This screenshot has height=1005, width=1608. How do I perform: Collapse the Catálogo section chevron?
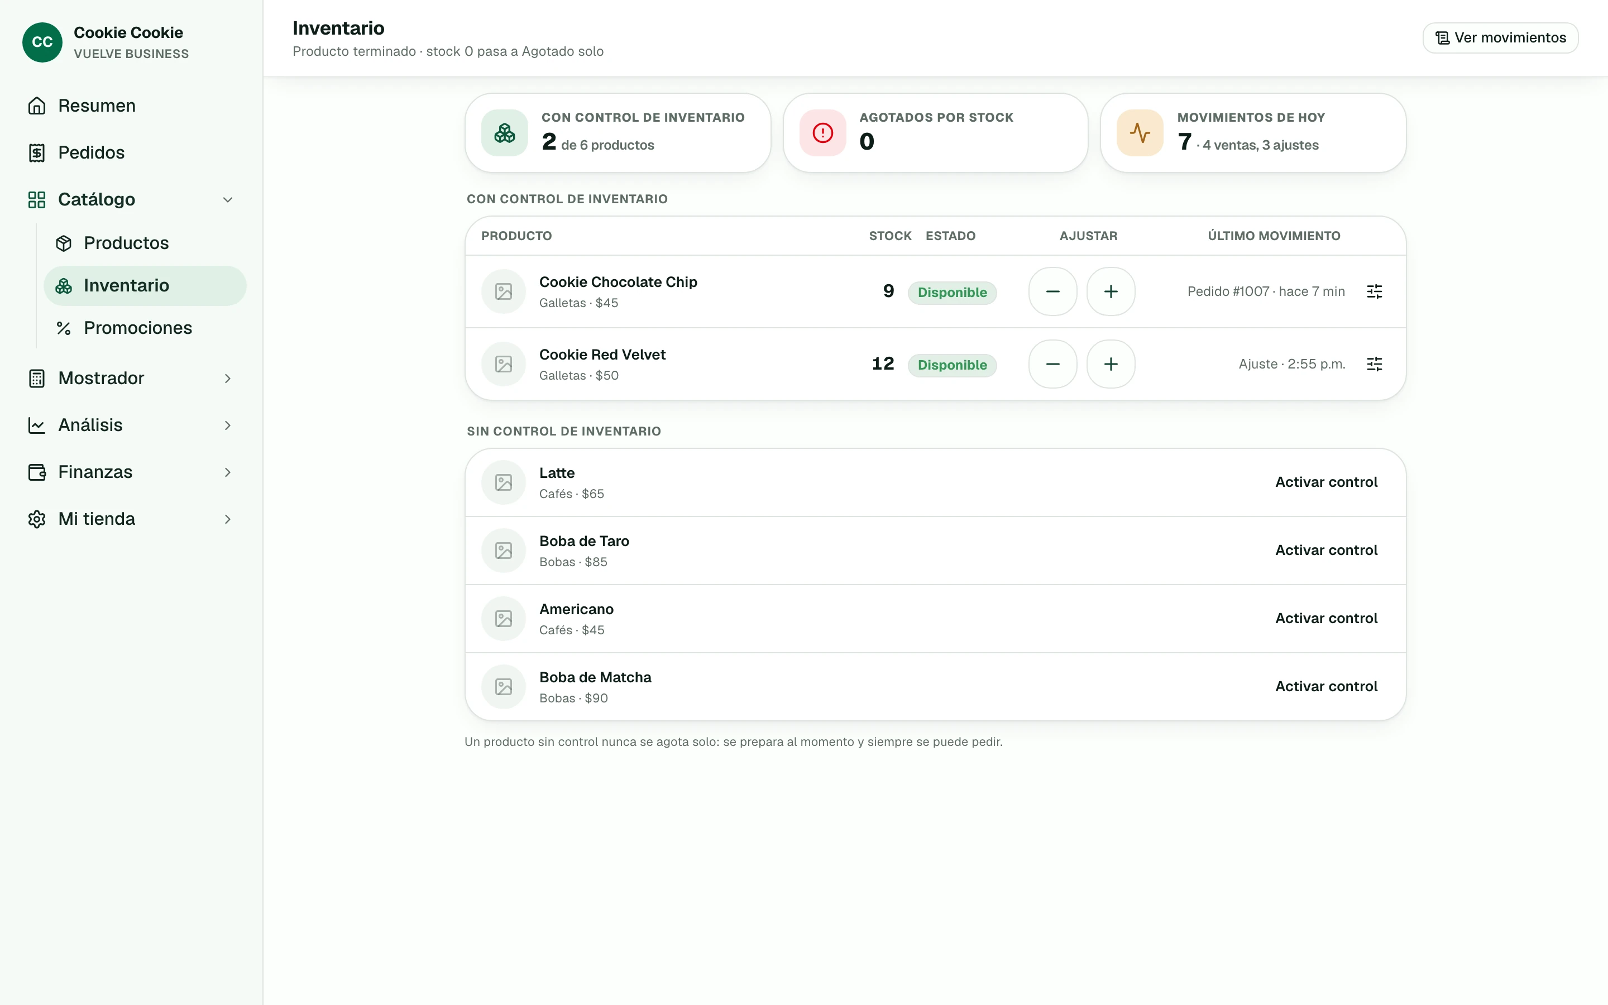[227, 199]
